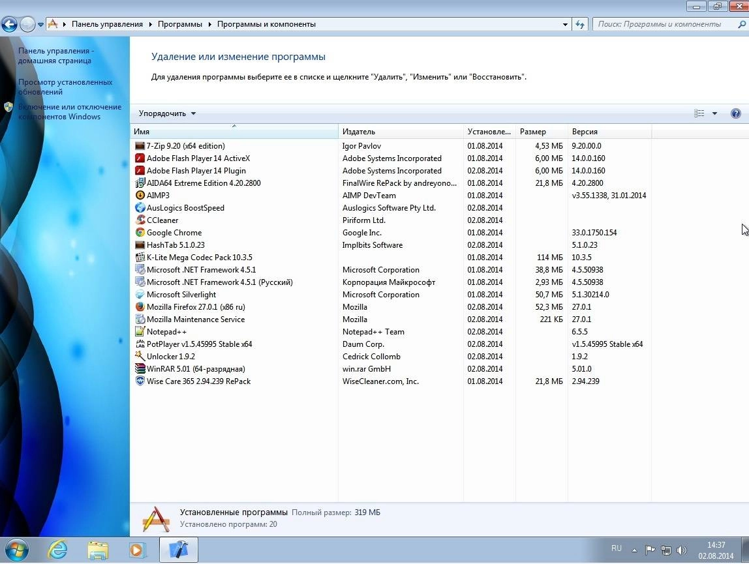
Task: Open Просмотр установленных обновлений link
Action: (65, 87)
